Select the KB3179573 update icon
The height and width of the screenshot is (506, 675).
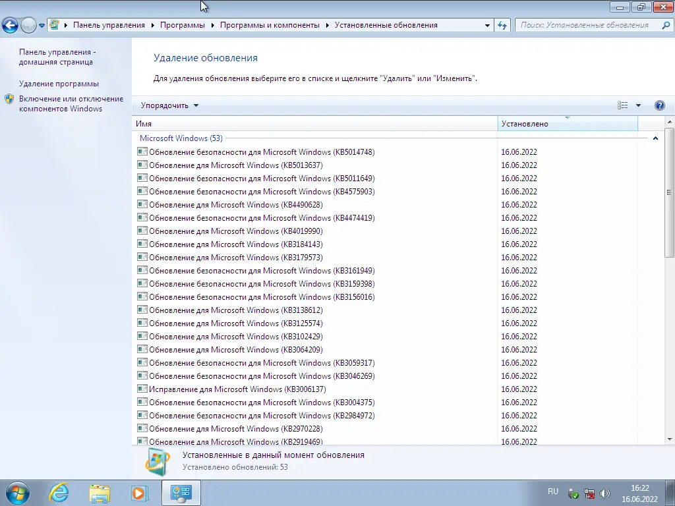(x=142, y=257)
